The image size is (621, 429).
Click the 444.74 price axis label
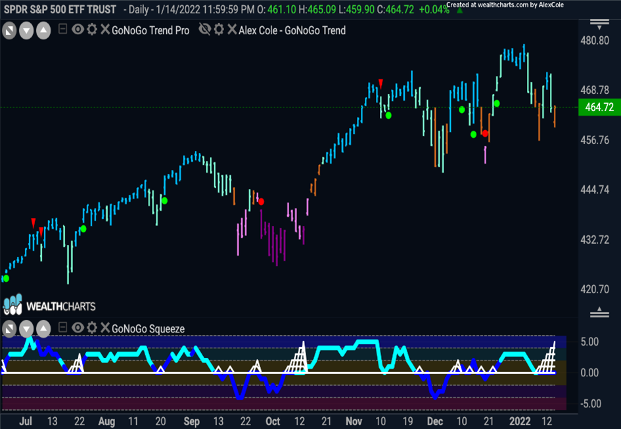click(x=595, y=190)
